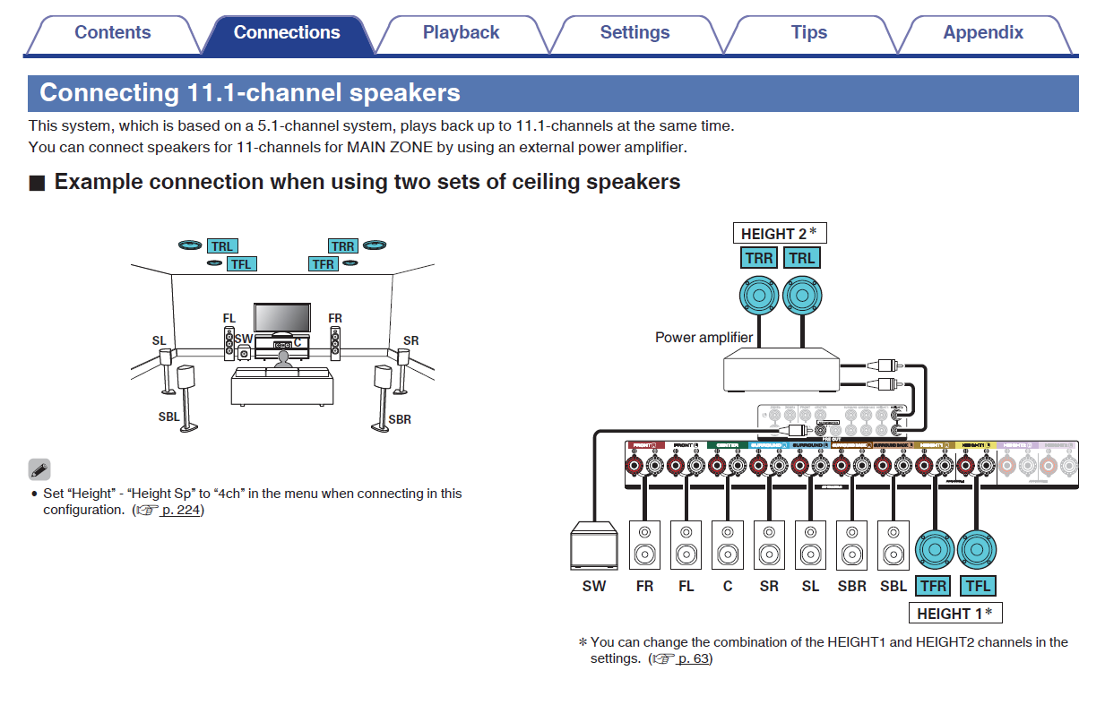Click the SBR floor speaker in room illustration
1105x722 pixels.
(384, 394)
